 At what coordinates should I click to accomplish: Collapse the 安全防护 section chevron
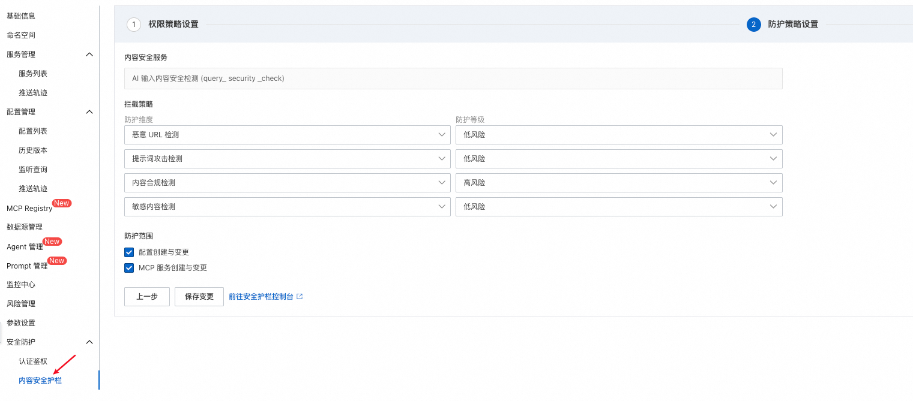[89, 342]
